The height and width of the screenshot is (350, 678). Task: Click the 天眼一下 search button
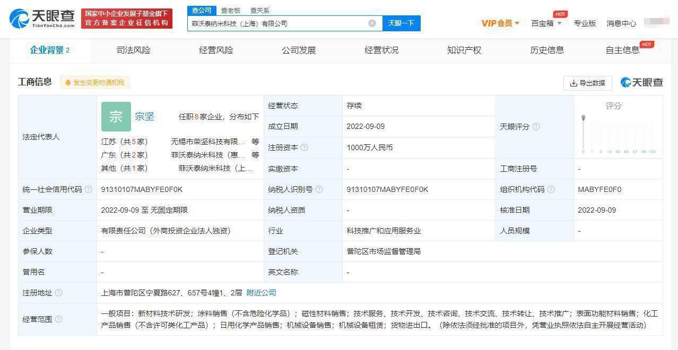click(401, 23)
